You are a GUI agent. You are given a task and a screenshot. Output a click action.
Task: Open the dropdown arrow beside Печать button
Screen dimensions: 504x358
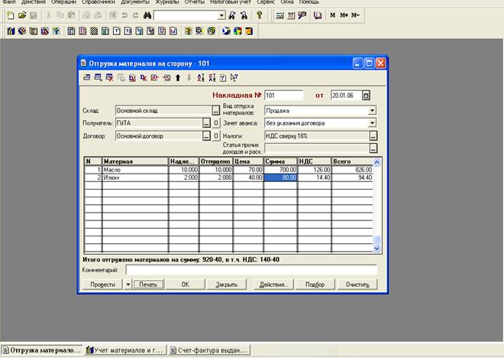[127, 284]
